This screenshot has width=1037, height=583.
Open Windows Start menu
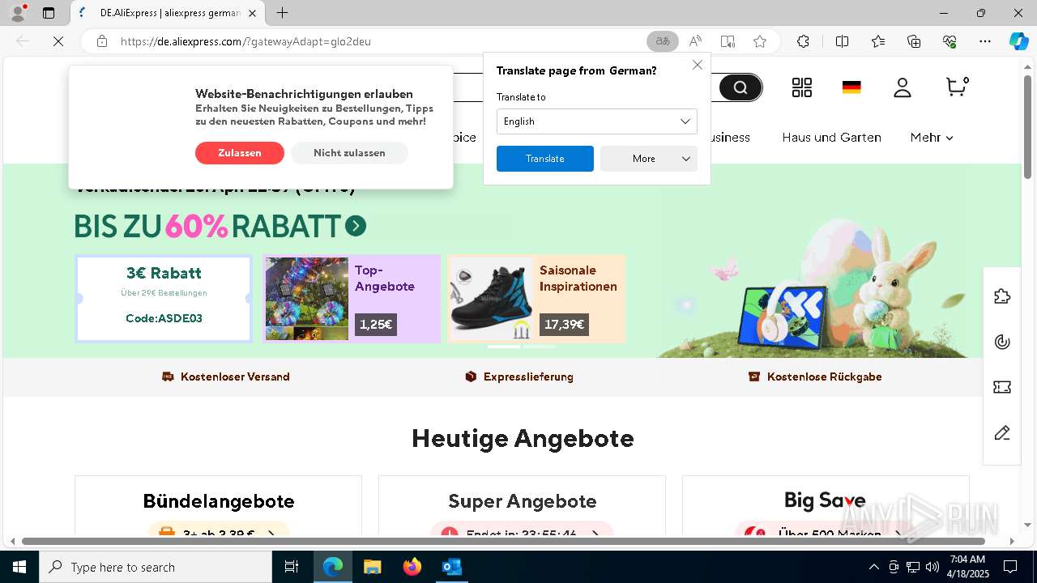tap(19, 567)
